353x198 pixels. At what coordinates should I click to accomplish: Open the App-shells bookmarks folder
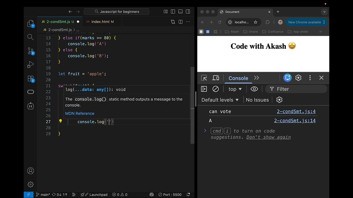click(x=298, y=32)
